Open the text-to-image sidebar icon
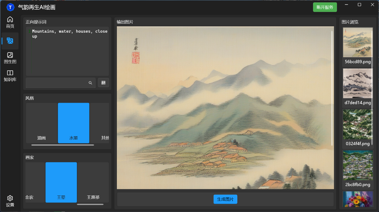 pos(10,41)
